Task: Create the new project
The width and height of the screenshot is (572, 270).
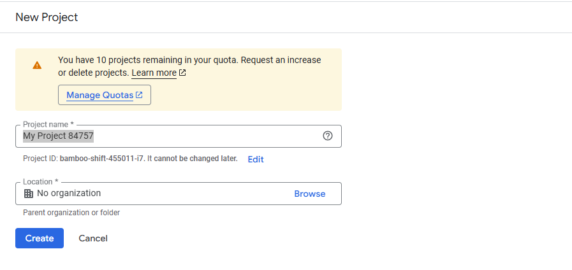Action: [40, 238]
